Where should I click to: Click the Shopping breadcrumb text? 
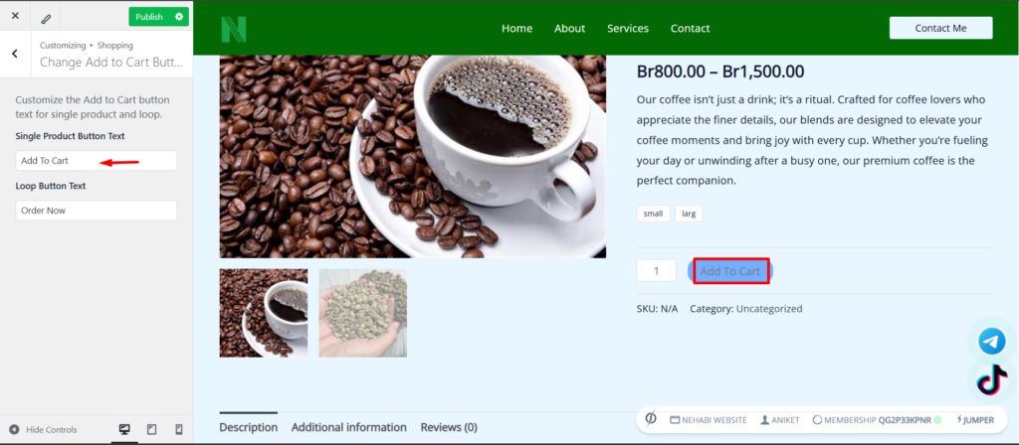(115, 46)
